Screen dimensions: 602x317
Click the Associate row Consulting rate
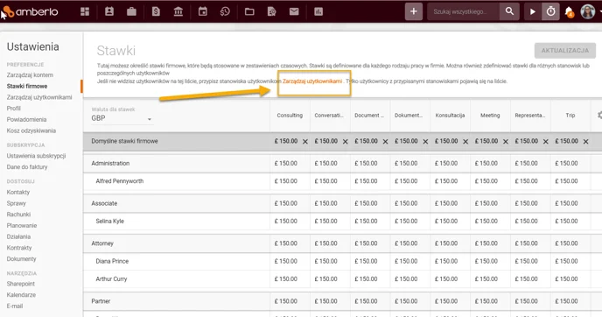(x=286, y=203)
